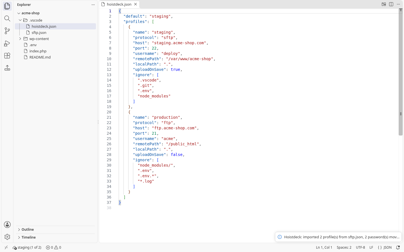404x252 pixels.
Task: Select hoistdeck.json in the file tree
Action: coord(55,26)
